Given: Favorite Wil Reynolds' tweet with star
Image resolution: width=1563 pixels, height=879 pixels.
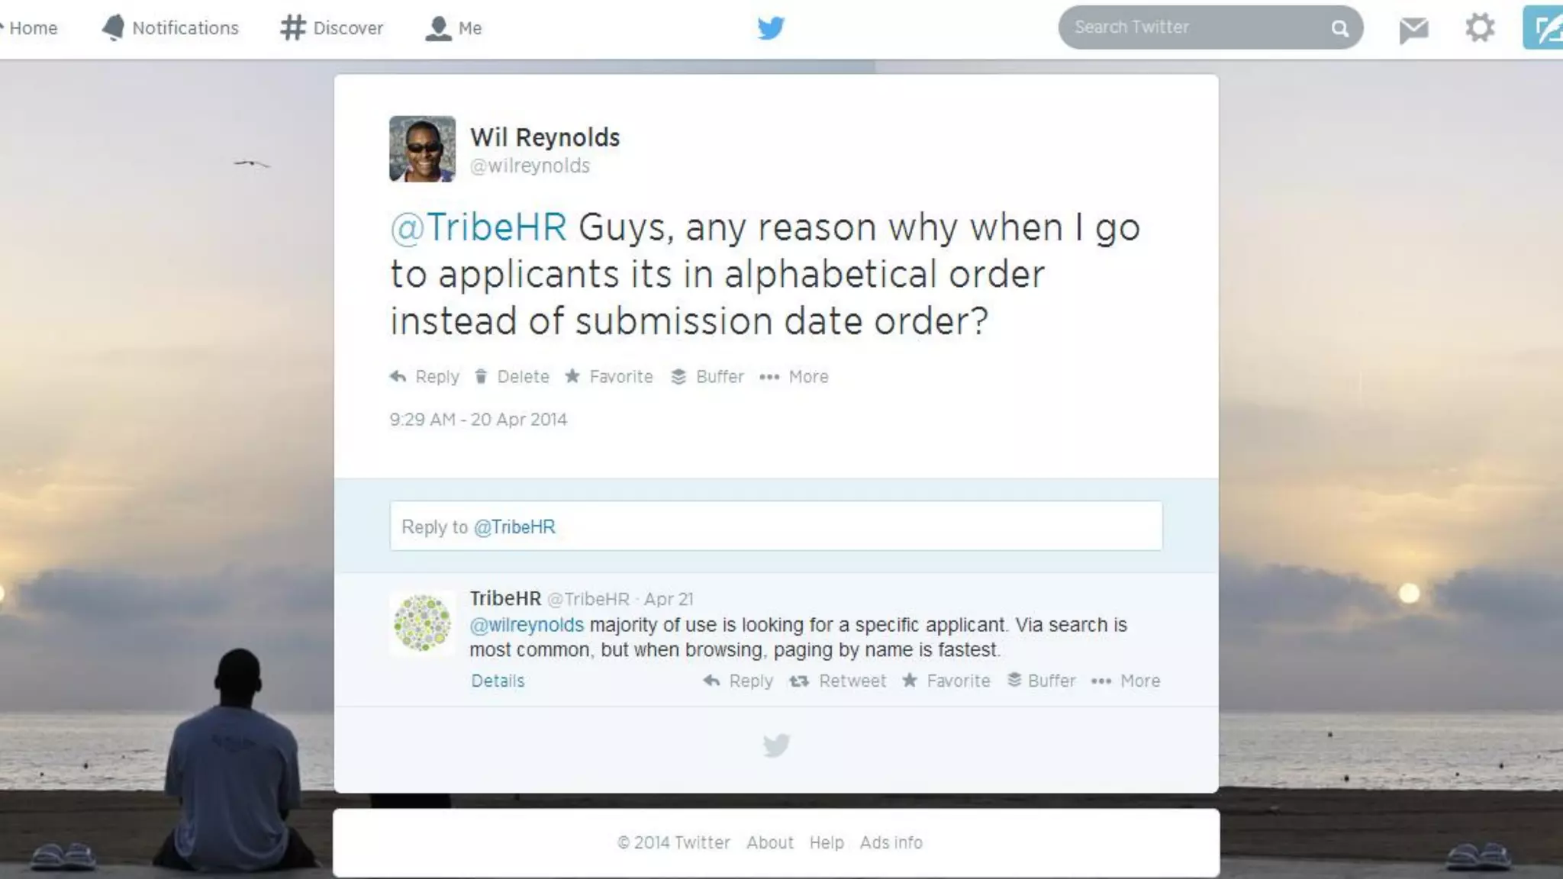Looking at the screenshot, I should [x=609, y=377].
